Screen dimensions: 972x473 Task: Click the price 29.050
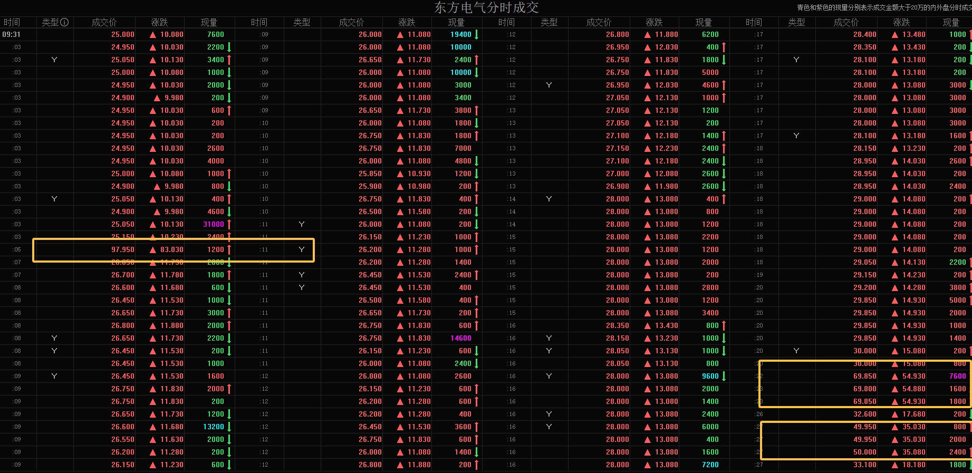pyautogui.click(x=865, y=262)
